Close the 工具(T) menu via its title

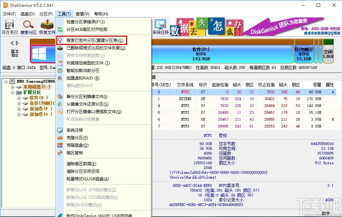64,14
